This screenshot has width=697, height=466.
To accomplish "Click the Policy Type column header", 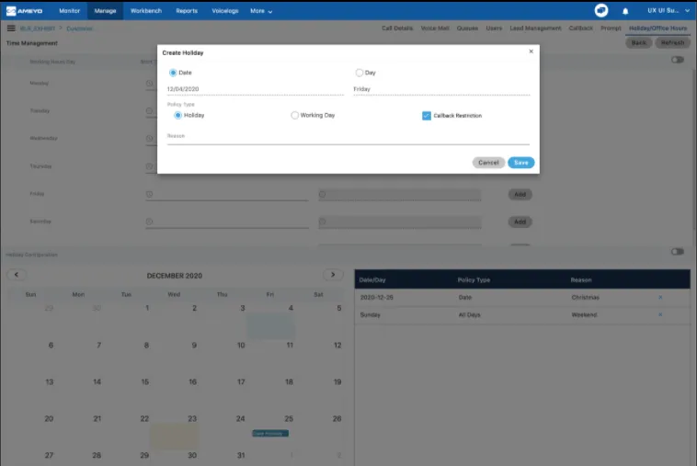I will click(x=474, y=279).
